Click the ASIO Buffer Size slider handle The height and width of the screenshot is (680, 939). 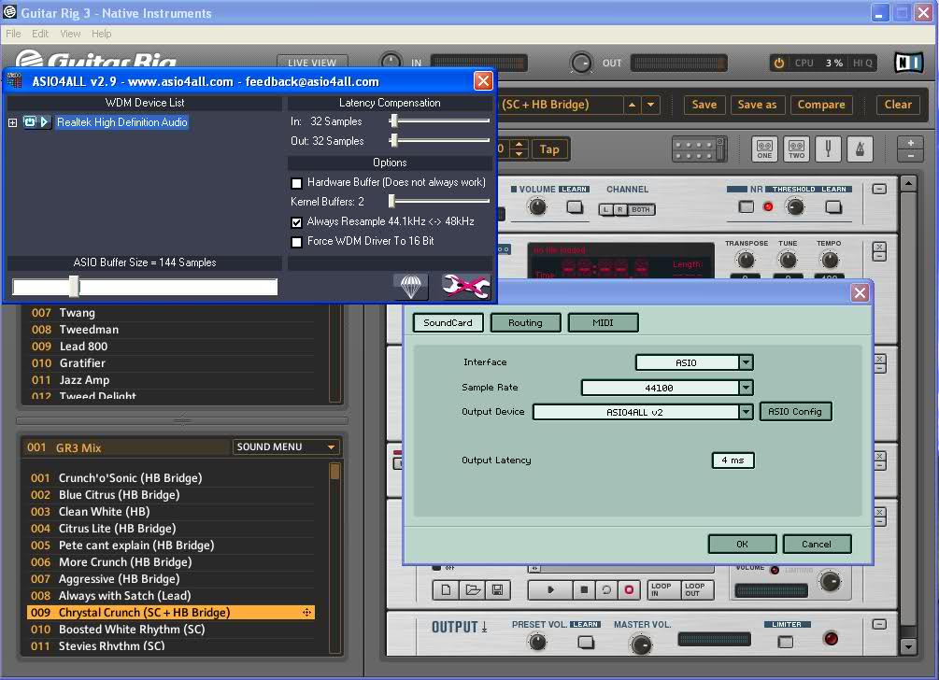click(74, 287)
